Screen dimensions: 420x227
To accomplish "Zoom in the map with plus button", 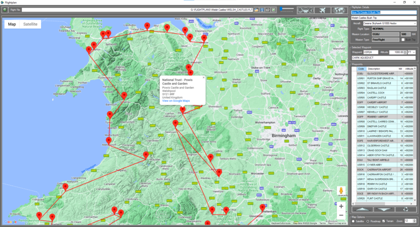I will click(x=341, y=206).
